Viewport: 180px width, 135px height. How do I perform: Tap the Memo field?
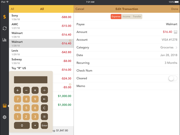tap(127, 86)
